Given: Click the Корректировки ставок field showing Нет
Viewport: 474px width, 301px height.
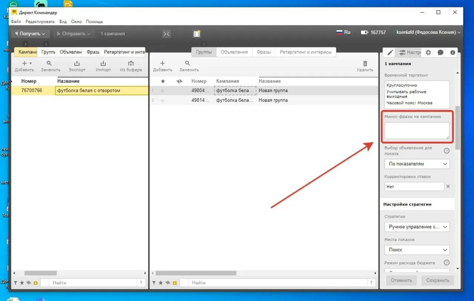Looking at the screenshot, I should click(414, 186).
